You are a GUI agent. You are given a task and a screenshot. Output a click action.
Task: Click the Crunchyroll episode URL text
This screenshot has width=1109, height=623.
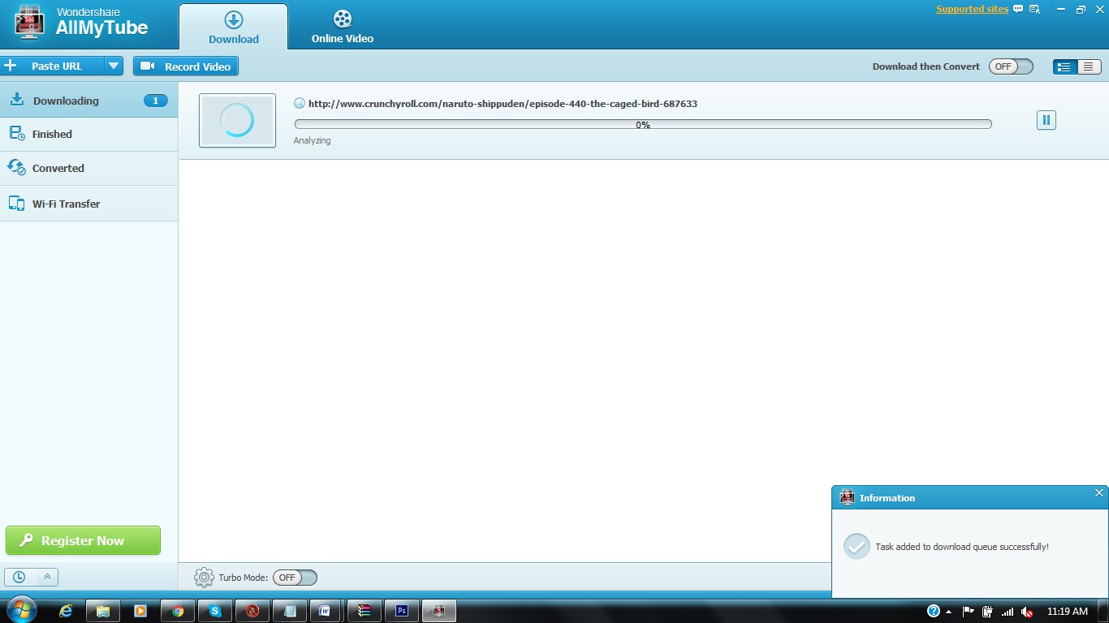[x=503, y=104]
